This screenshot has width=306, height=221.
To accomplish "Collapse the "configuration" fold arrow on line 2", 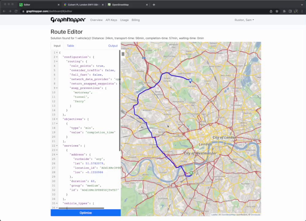I will [57, 57].
